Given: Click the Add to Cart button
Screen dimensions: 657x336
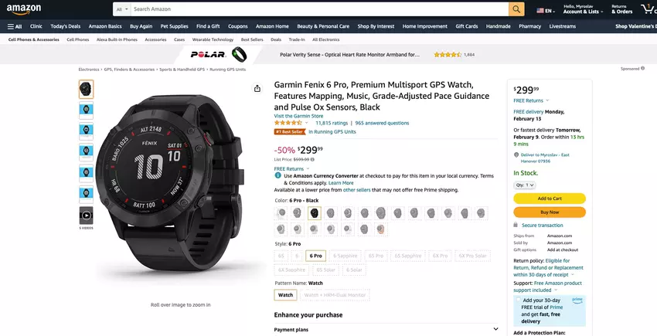Looking at the screenshot, I should pos(549,199).
